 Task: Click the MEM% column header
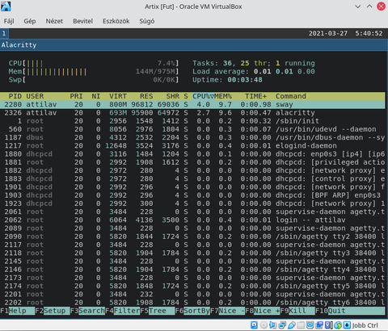click(223, 96)
